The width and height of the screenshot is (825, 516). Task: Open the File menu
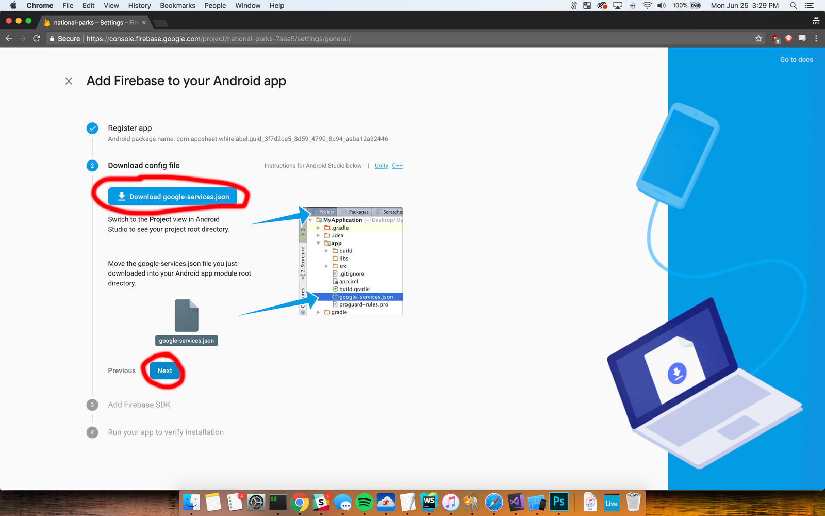(68, 5)
